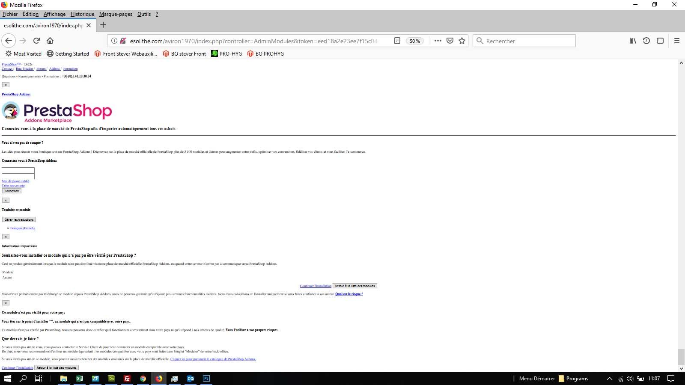685x385 pixels.
Task: Click the 50% zoom level indicator
Action: [414, 41]
